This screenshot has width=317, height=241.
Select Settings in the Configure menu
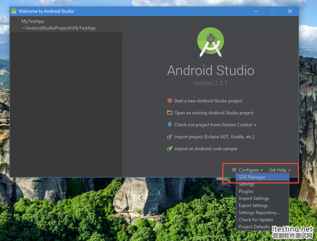point(262,184)
